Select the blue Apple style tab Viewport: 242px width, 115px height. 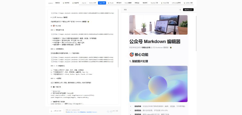pyautogui.click(x=102, y=3)
